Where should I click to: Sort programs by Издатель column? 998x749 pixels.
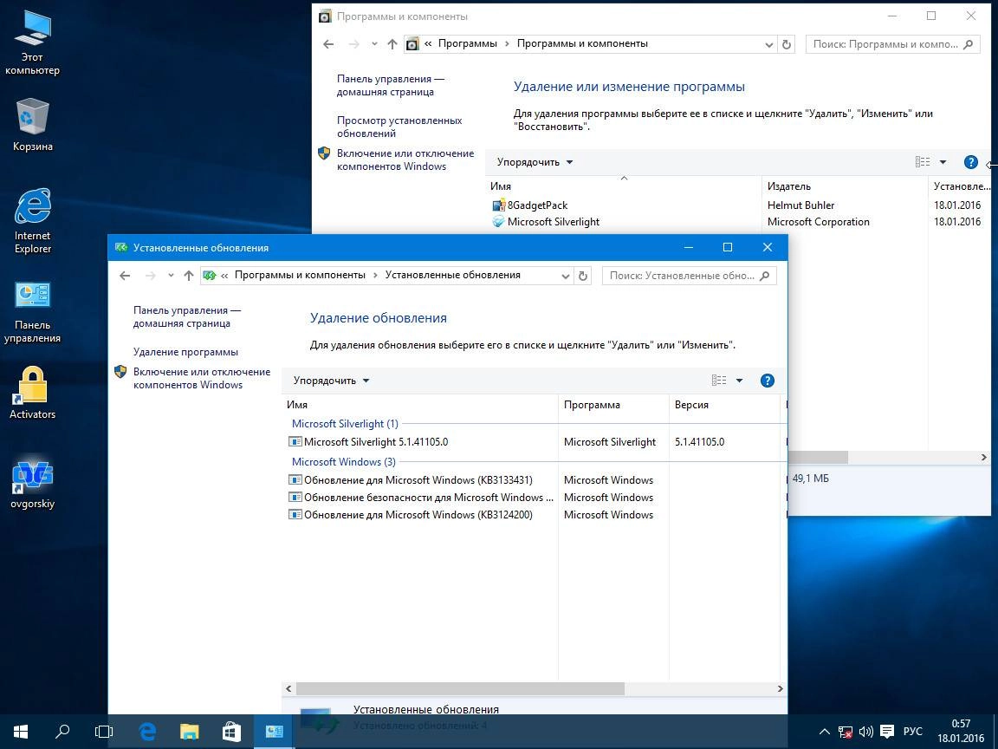(845, 186)
